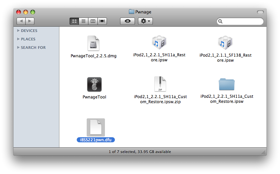Switch to icon view mode
This screenshot has height=174, width=280.
tap(75, 21)
